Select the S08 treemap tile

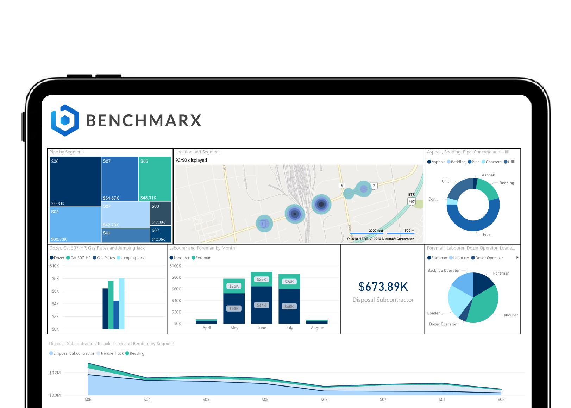coord(161,213)
